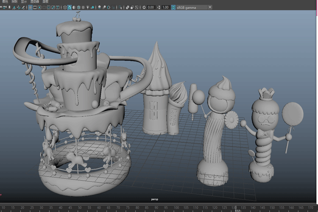Toggle isolate select icon
Viewport: 318px width, 212px height.
tap(121, 7)
